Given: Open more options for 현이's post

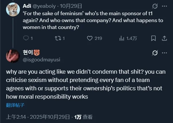Looking at the screenshot, I should pos(164,53).
